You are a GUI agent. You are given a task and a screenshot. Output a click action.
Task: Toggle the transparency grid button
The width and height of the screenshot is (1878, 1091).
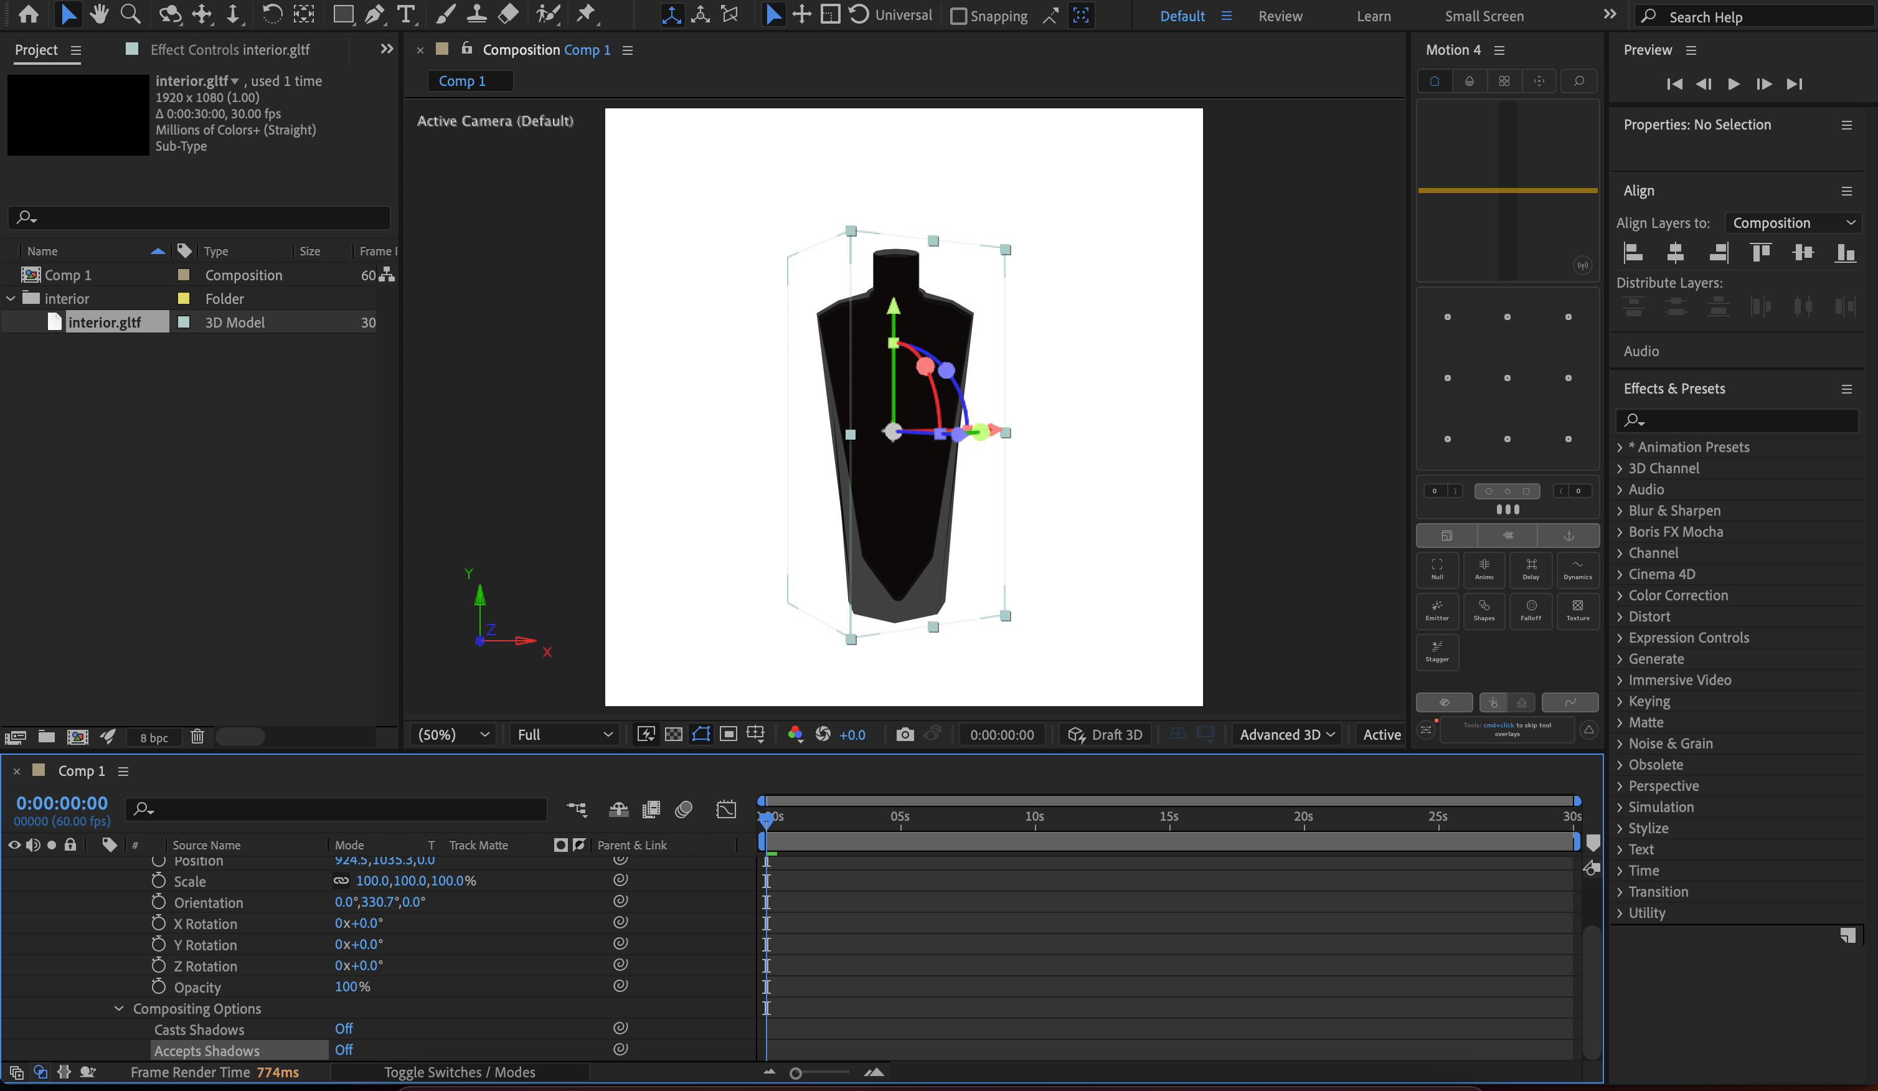pos(673,735)
